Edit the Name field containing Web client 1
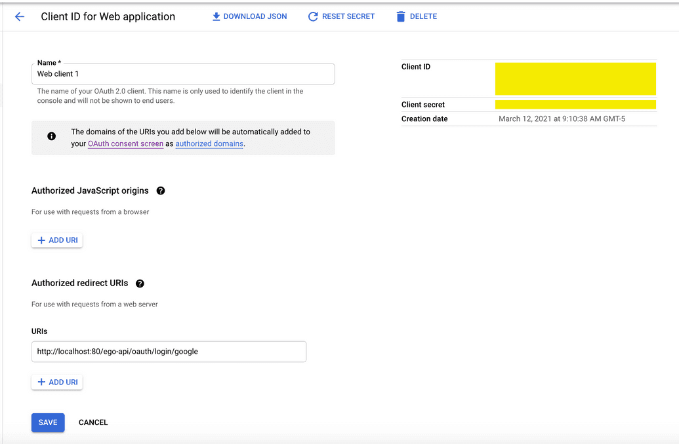The height and width of the screenshot is (444, 679). [183, 74]
